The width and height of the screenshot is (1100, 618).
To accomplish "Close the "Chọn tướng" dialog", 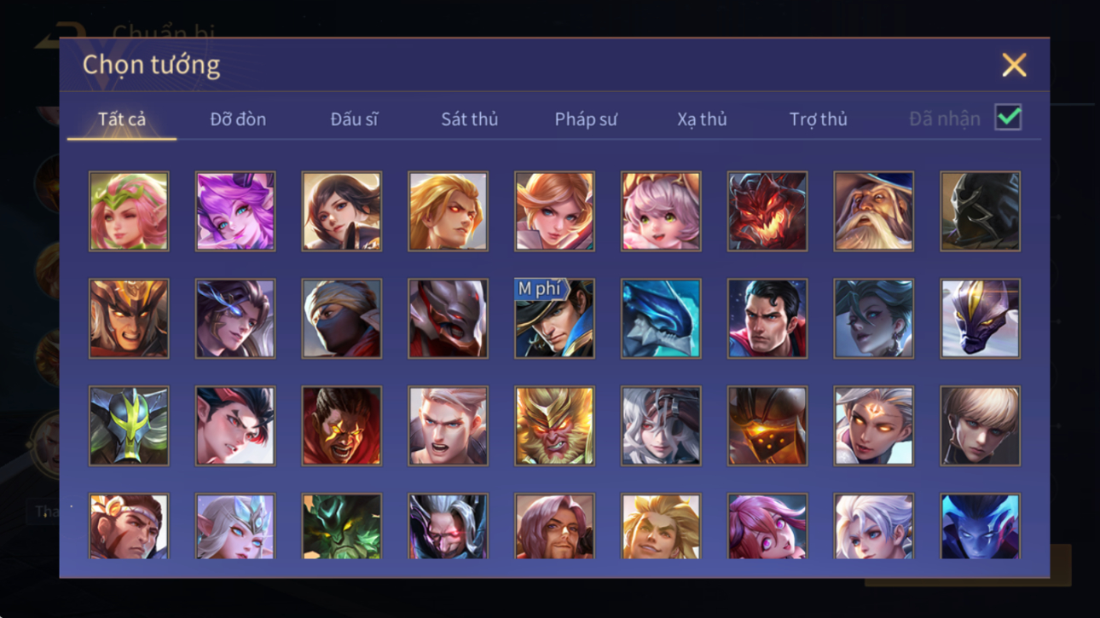I will click(1014, 65).
